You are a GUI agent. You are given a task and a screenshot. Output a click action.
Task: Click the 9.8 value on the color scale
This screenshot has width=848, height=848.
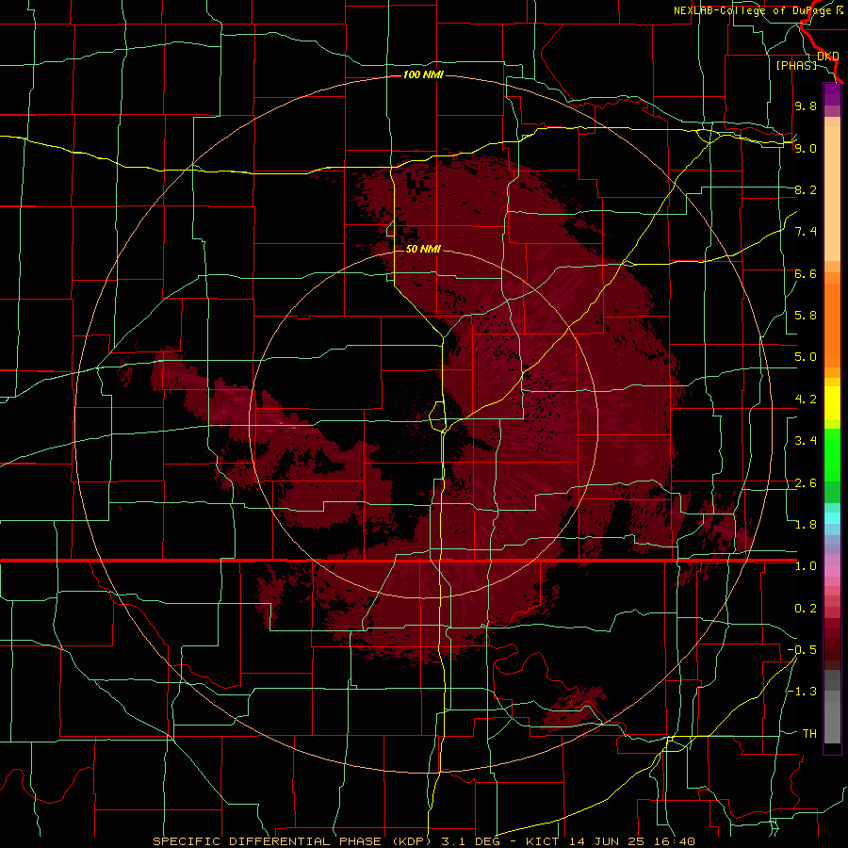pyautogui.click(x=806, y=106)
